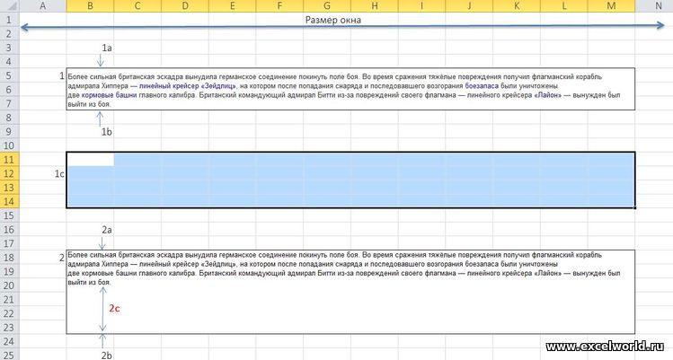This screenshot has height=360, width=673.
Task: Select row 7 header
Action: [x=10, y=103]
